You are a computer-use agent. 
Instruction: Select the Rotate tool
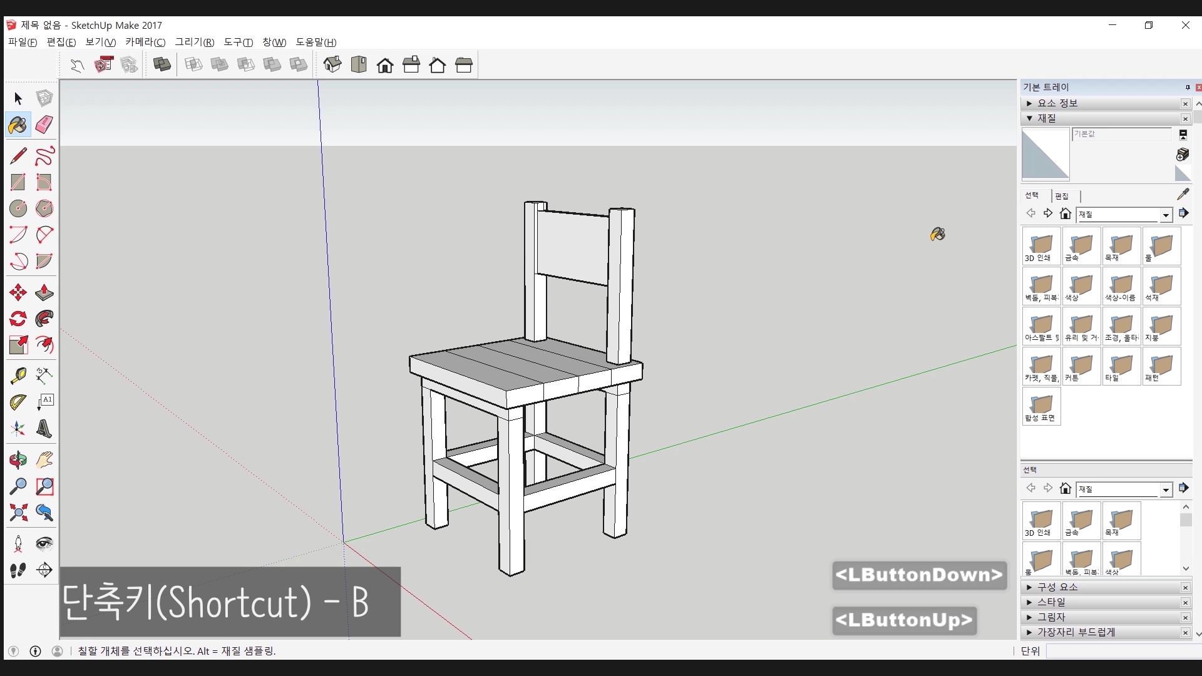18,319
